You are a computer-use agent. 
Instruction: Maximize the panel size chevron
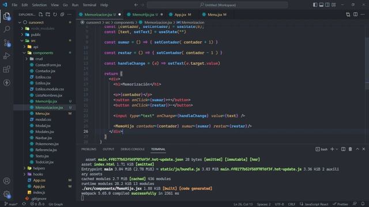pyautogui.click(x=357, y=149)
